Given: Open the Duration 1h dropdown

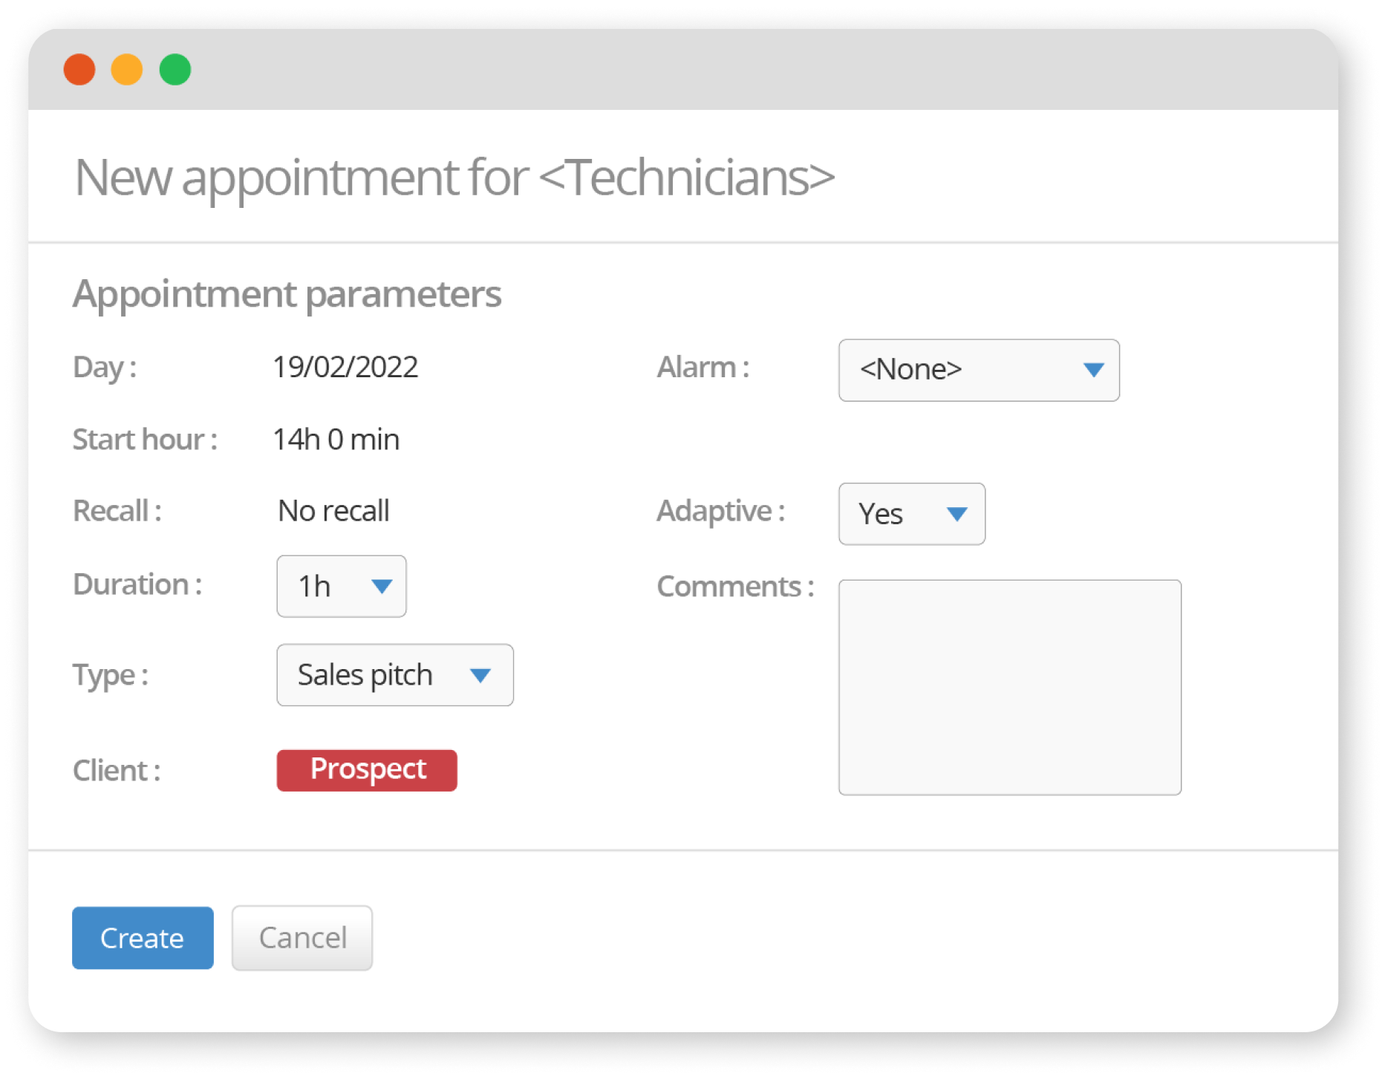Looking at the screenshot, I should click(x=342, y=586).
